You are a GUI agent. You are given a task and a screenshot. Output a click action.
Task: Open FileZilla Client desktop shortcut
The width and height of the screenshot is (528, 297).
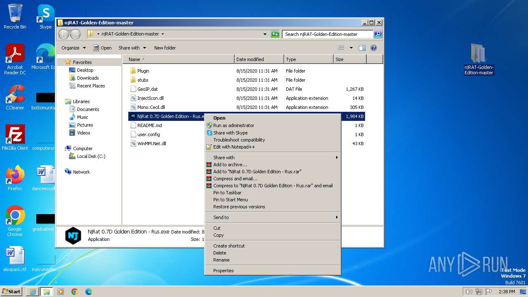point(15,137)
